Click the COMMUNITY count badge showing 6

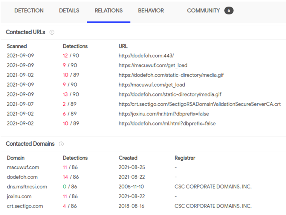(229, 10)
